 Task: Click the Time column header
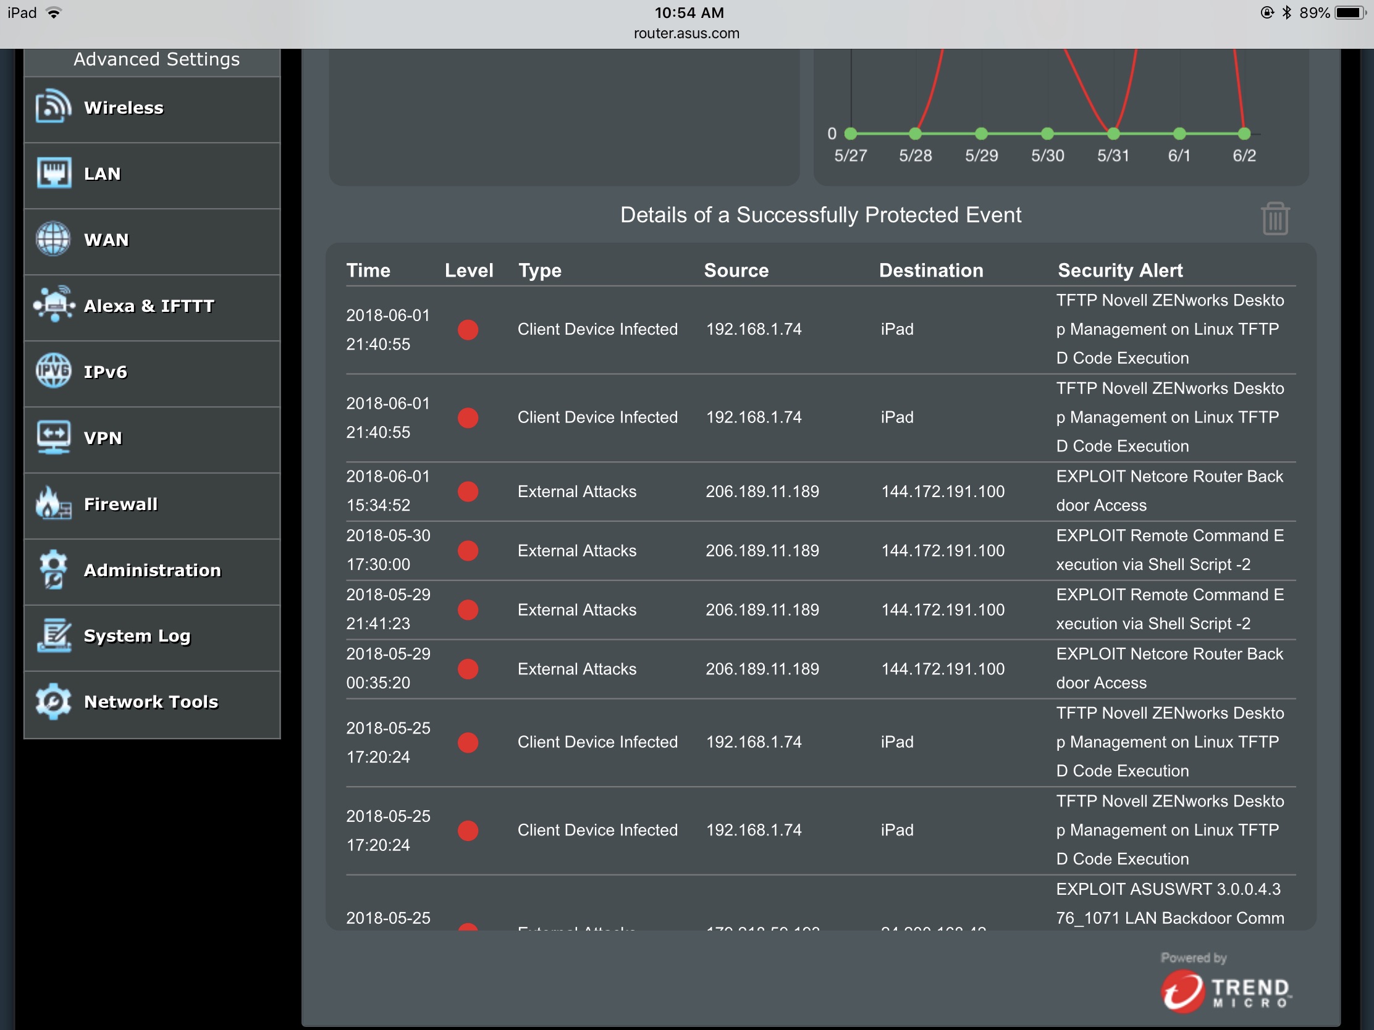368,270
